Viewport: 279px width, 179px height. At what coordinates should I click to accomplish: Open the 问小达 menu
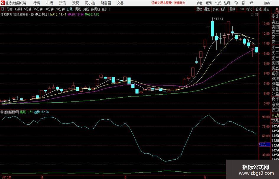pyautogui.click(x=90, y=3)
